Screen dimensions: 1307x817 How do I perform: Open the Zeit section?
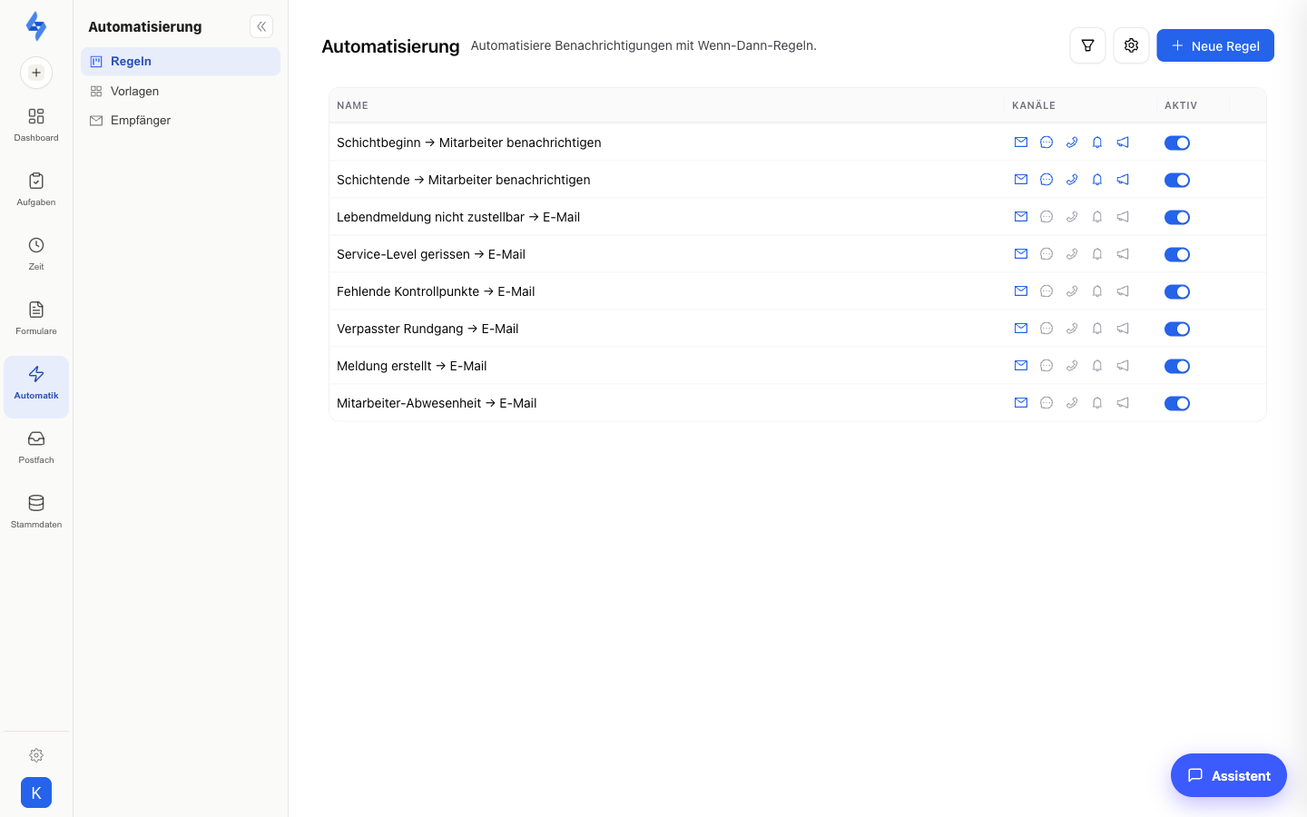tap(36, 254)
